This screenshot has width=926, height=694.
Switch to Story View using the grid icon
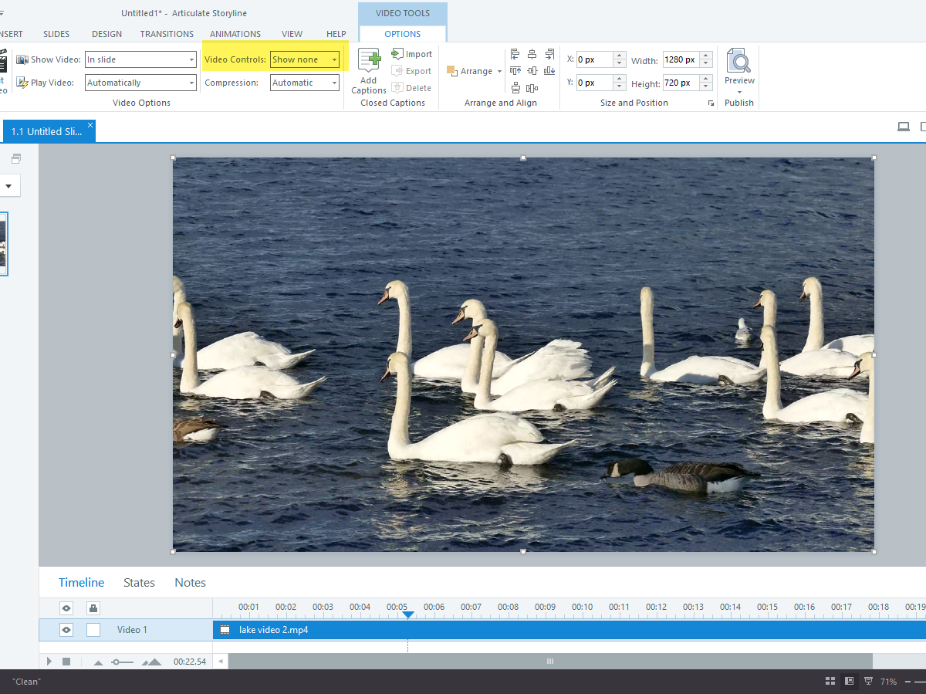[830, 681]
